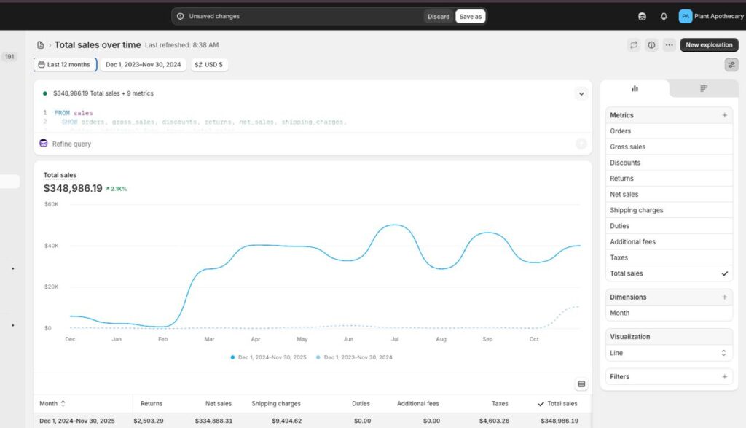This screenshot has height=428, width=746.
Task: Add a filter using the plus icon
Action: coord(724,377)
